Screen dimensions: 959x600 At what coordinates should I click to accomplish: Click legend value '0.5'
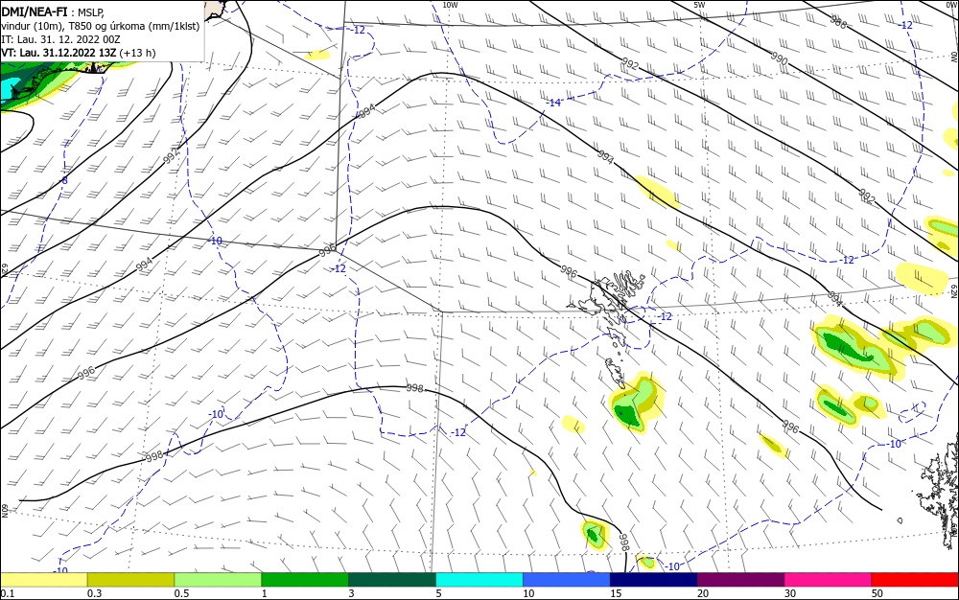tap(181, 593)
